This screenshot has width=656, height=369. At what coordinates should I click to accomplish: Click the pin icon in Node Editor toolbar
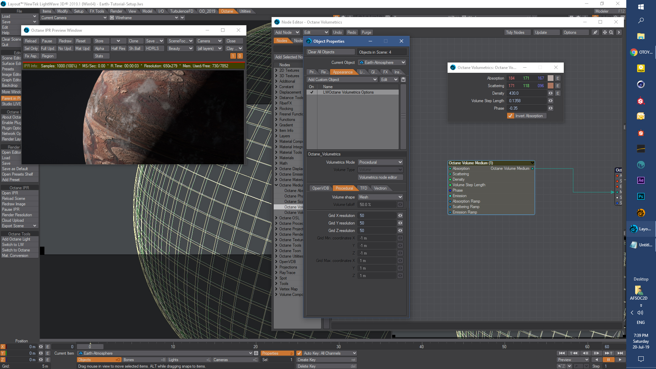point(596,32)
